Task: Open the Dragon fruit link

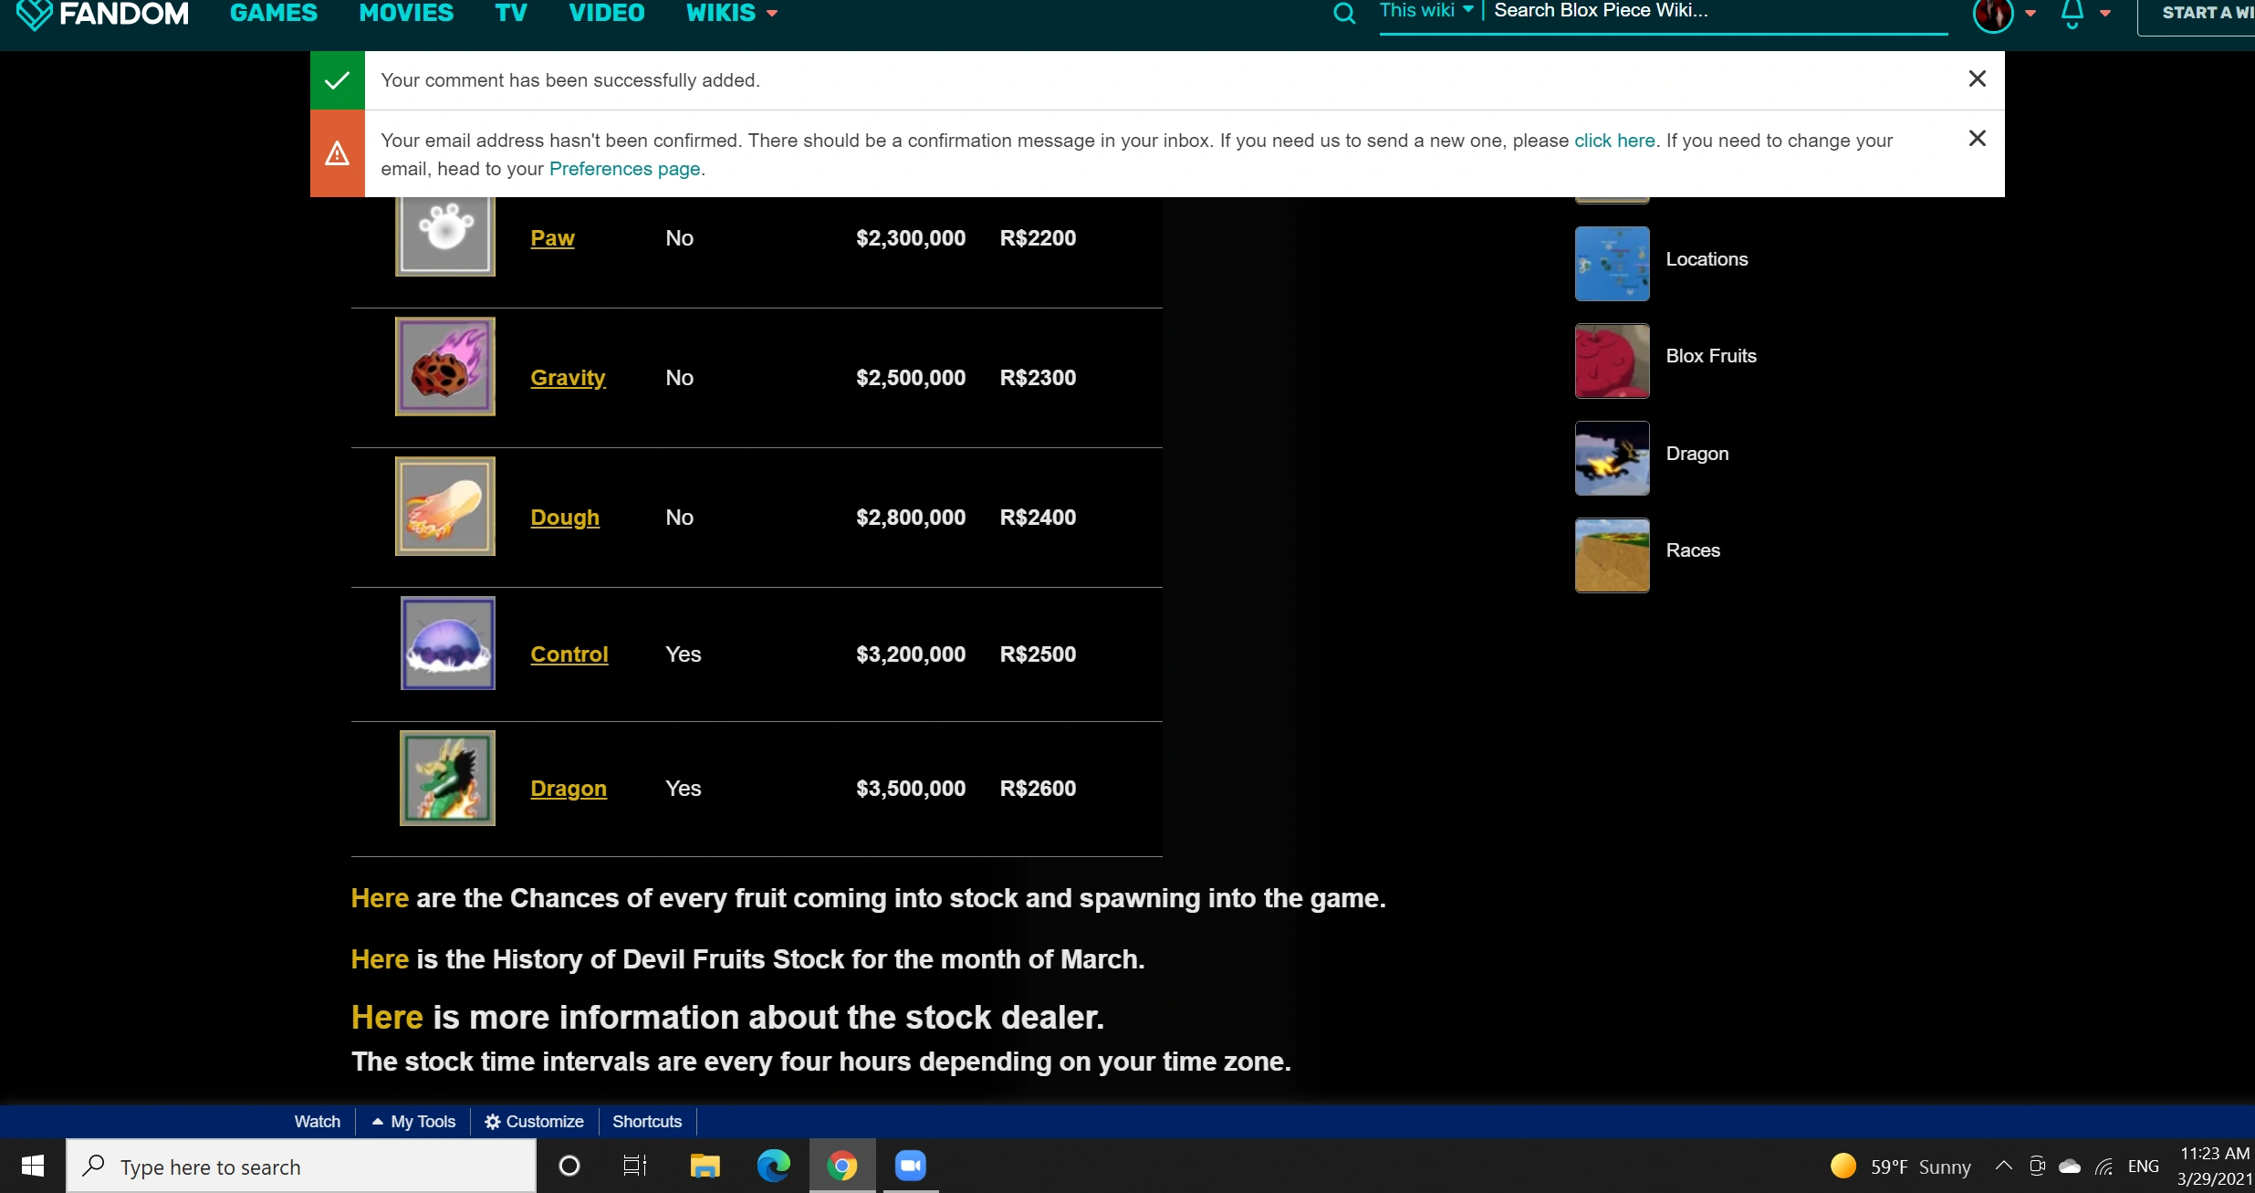Action: pyautogui.click(x=569, y=789)
